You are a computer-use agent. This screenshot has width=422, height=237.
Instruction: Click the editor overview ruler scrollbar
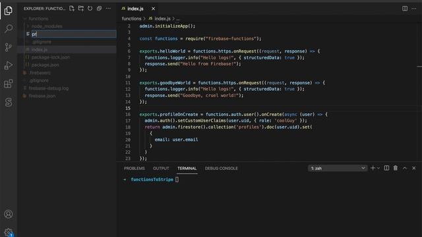419,92
